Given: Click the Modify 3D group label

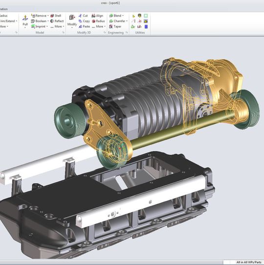Looking at the screenshot, I should coord(84,32).
